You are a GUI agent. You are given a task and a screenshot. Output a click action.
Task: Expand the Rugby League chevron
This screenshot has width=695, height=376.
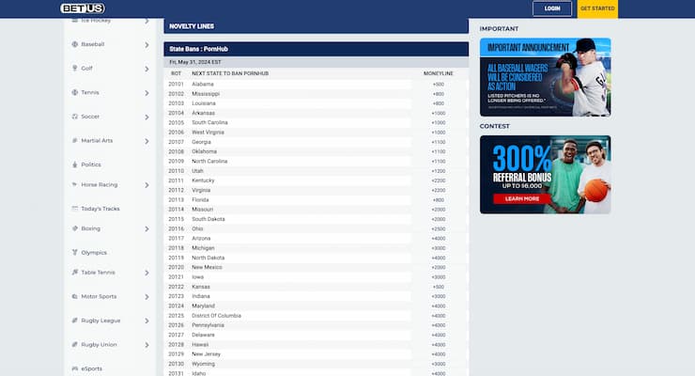click(x=147, y=321)
